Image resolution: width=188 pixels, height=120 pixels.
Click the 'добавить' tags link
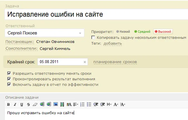point(113,44)
